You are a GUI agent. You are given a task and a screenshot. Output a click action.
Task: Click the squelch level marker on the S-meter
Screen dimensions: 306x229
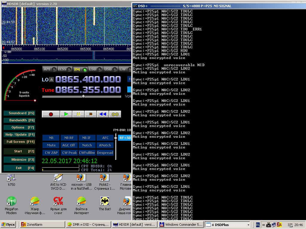[x=35, y=100]
